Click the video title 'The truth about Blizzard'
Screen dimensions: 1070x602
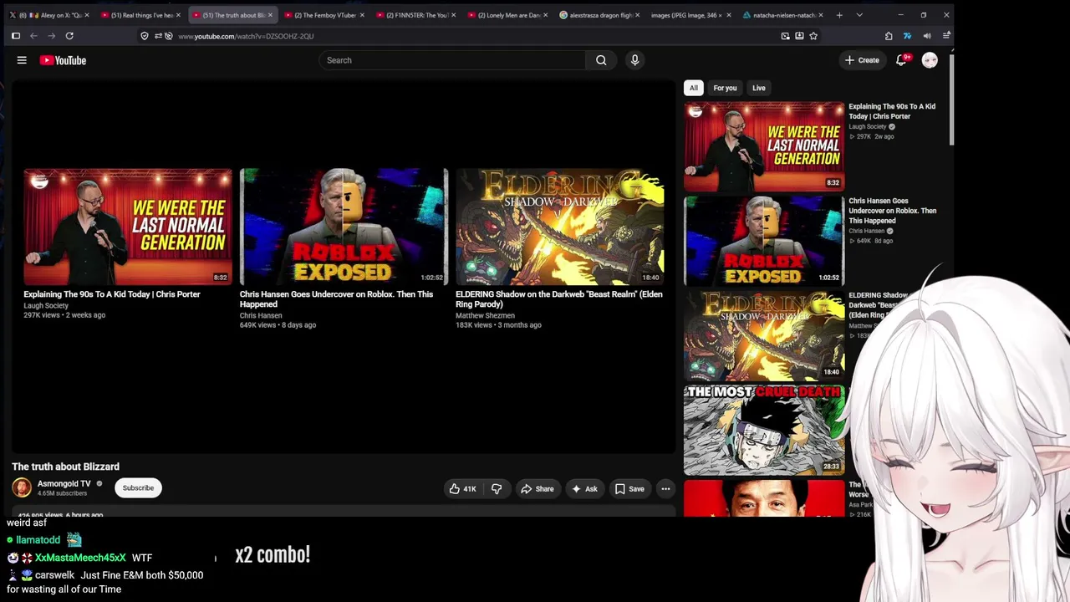[x=65, y=467]
